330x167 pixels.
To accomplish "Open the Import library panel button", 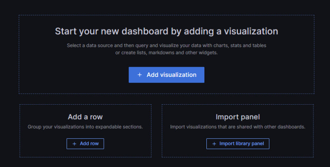I will (x=238, y=144).
